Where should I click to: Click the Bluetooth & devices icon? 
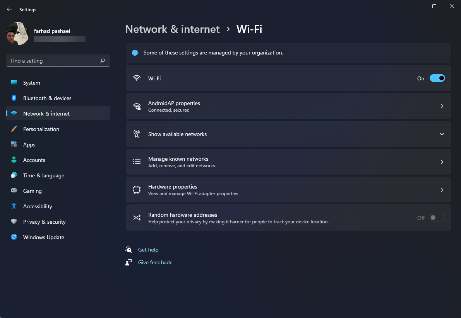coord(14,98)
